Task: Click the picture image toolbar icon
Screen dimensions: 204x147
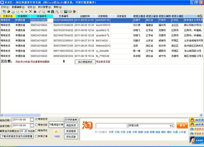Action: [66, 11]
